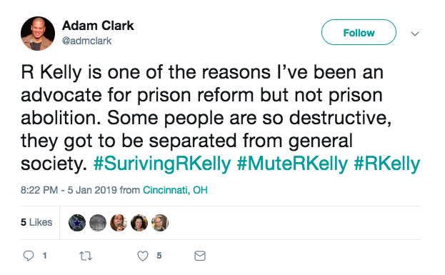The image size is (445, 275).
Task: Click the Adam Clark display name
Action: [x=98, y=26]
